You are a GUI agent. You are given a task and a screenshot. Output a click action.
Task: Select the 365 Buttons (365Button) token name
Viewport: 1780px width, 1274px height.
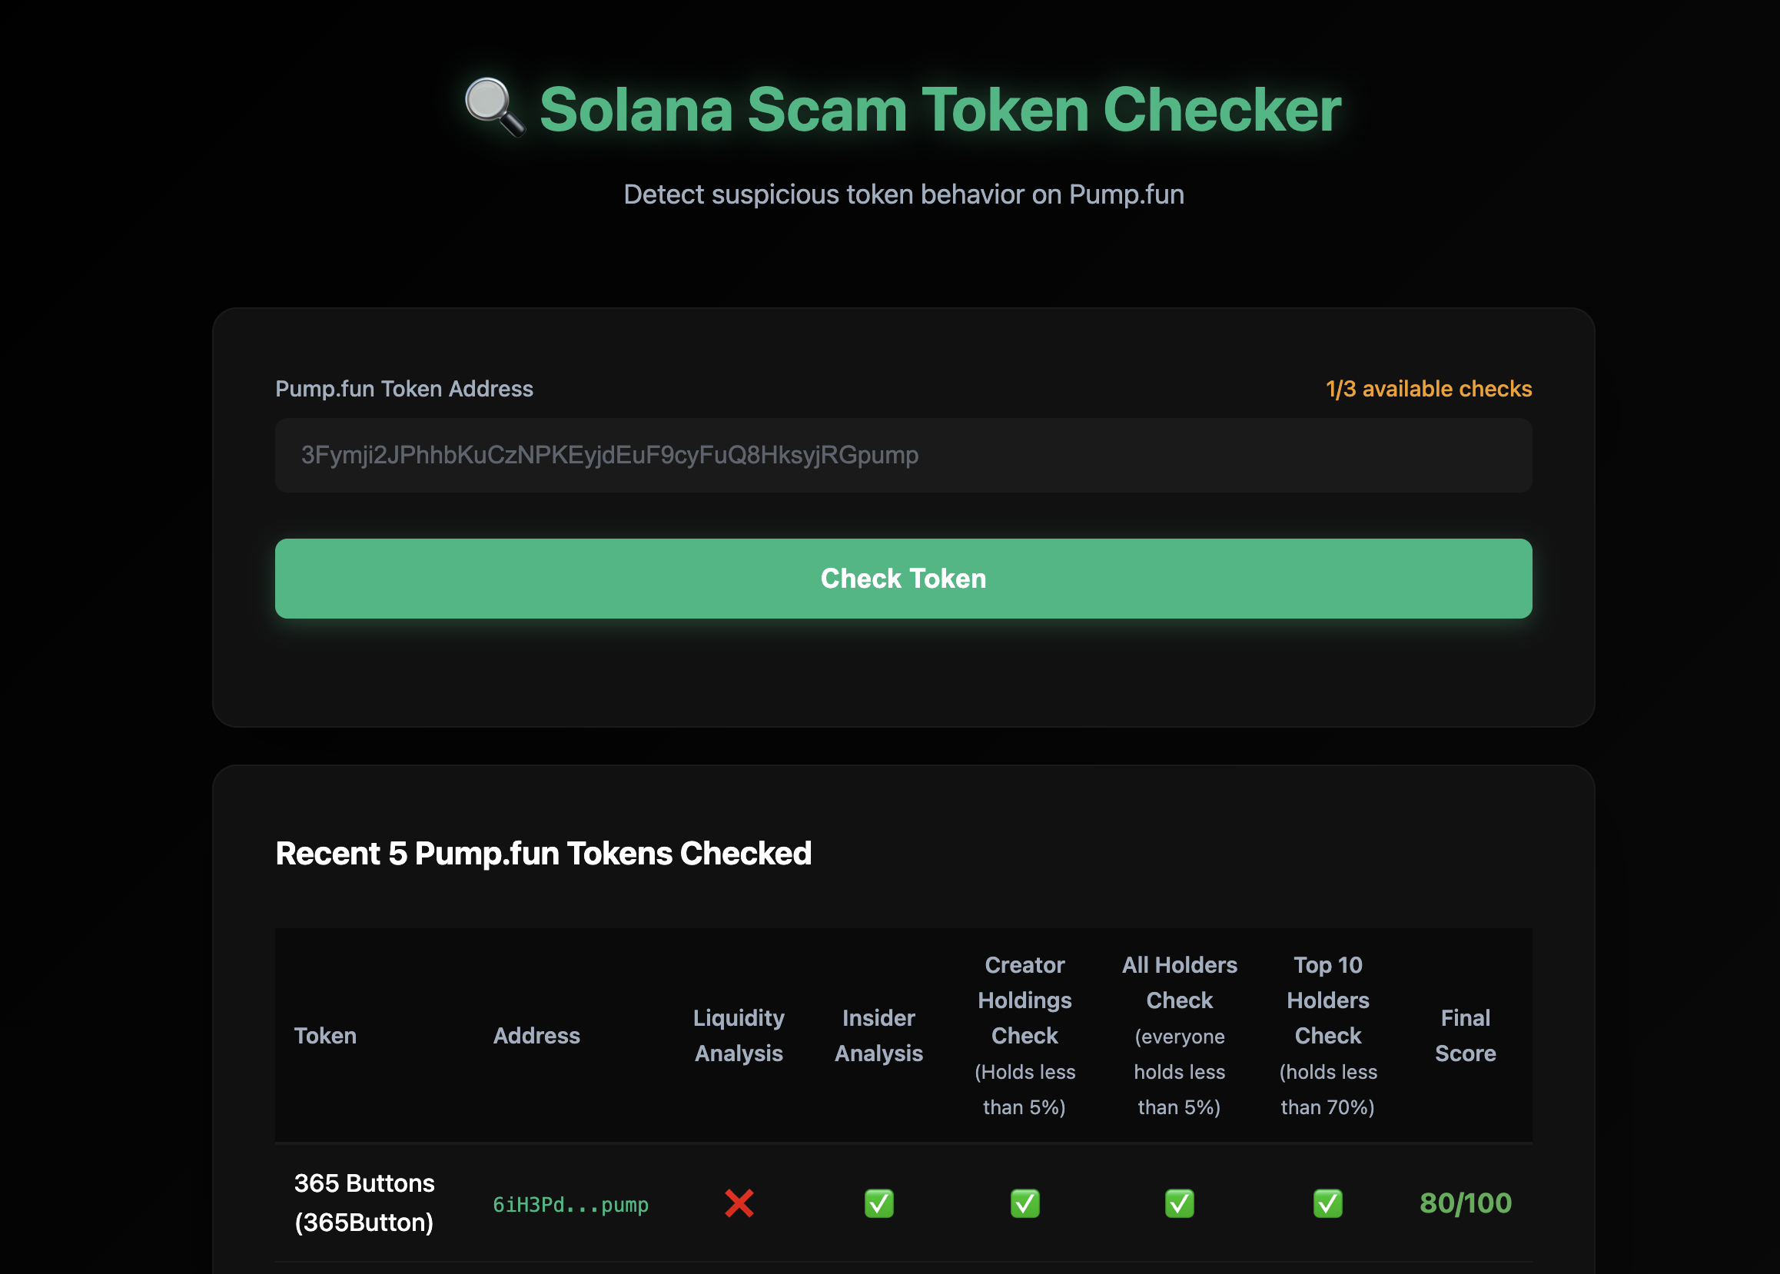(364, 1202)
